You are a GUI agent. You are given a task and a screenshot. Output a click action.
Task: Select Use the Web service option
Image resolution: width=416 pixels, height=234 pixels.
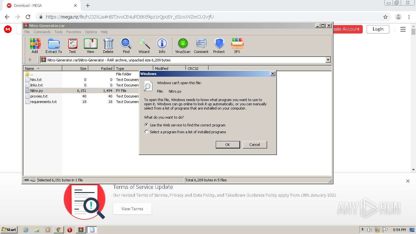147,125
